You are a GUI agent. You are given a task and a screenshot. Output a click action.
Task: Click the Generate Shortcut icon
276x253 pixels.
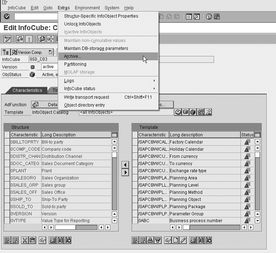pos(197,17)
